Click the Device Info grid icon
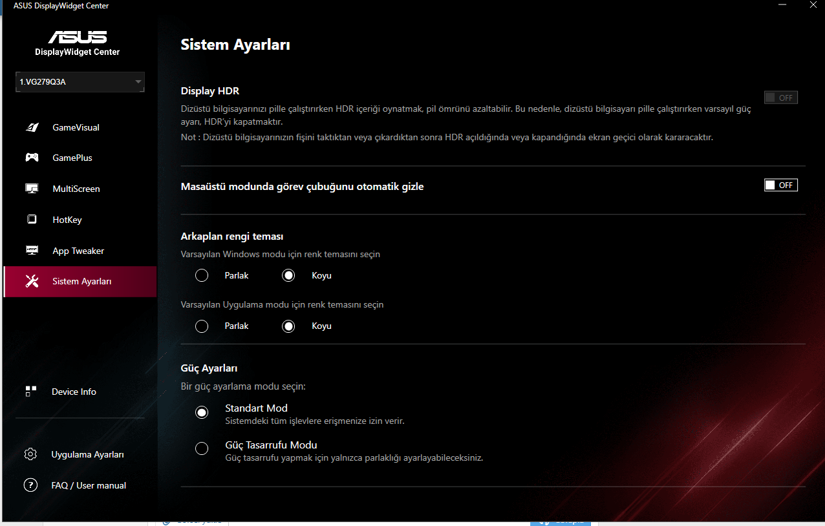Image resolution: width=825 pixels, height=526 pixels. coord(31,392)
